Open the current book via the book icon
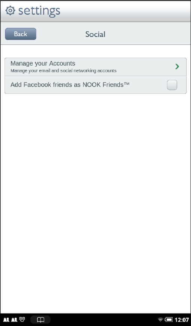The image size is (191, 326). pos(41,320)
